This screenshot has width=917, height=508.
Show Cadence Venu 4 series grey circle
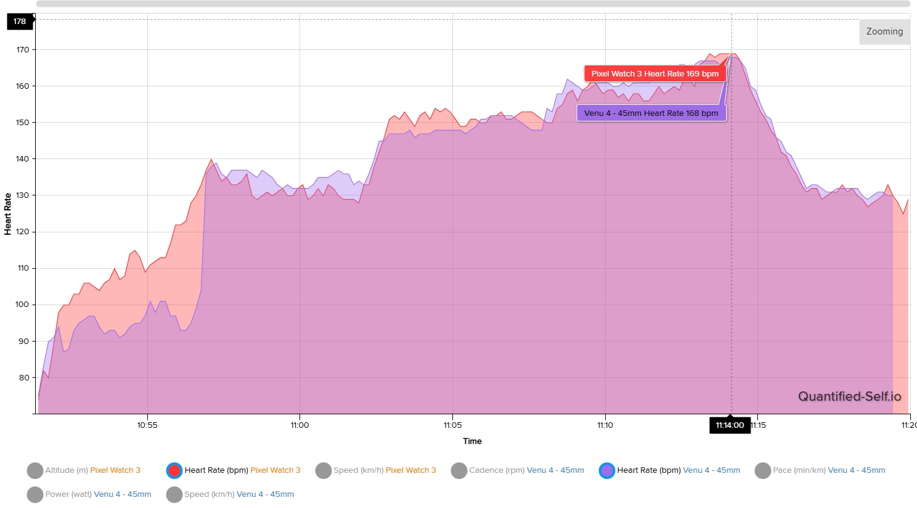tap(459, 470)
